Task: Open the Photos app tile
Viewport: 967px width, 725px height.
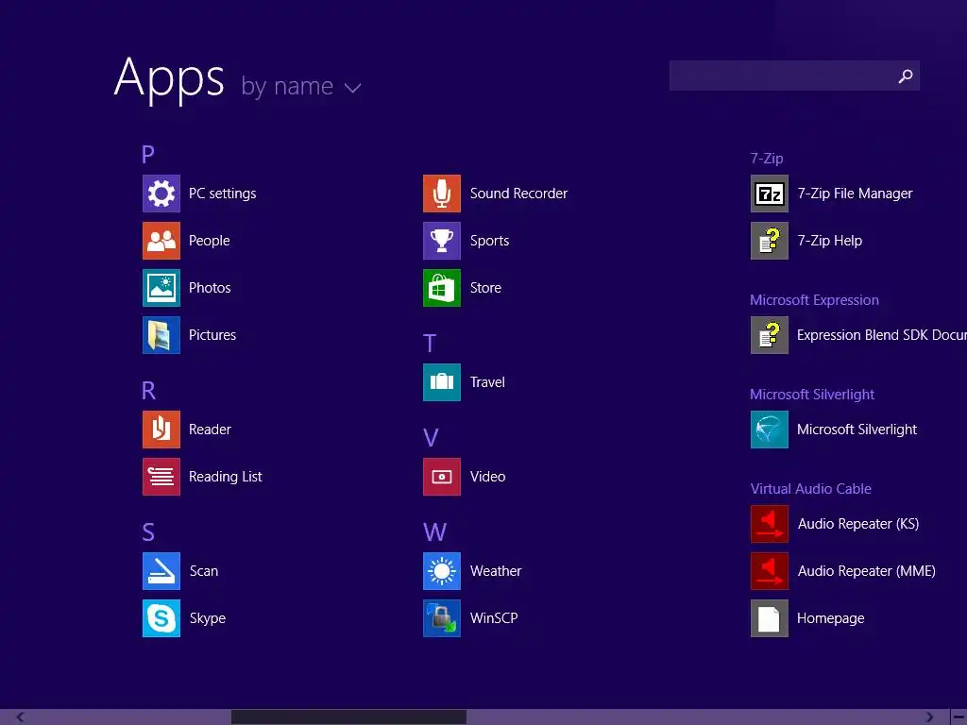Action: (161, 288)
